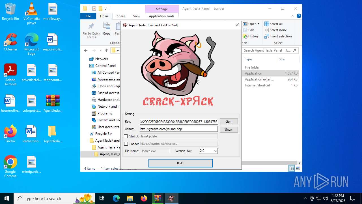Open the volume tray icon
362x204 pixels.
point(326,198)
